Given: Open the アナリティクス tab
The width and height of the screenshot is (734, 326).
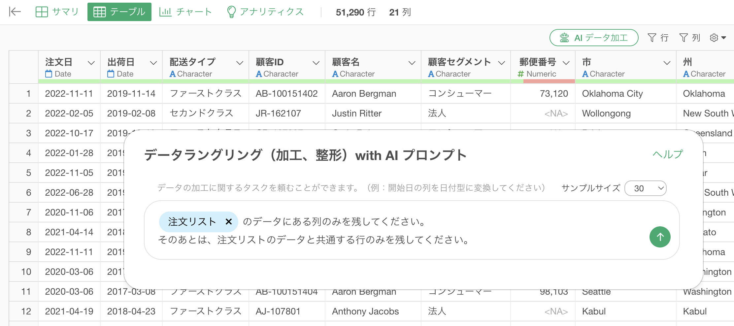Looking at the screenshot, I should 266,12.
